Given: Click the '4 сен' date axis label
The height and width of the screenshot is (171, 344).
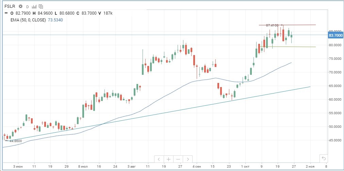Looking at the screenshot, I should [x=197, y=166].
